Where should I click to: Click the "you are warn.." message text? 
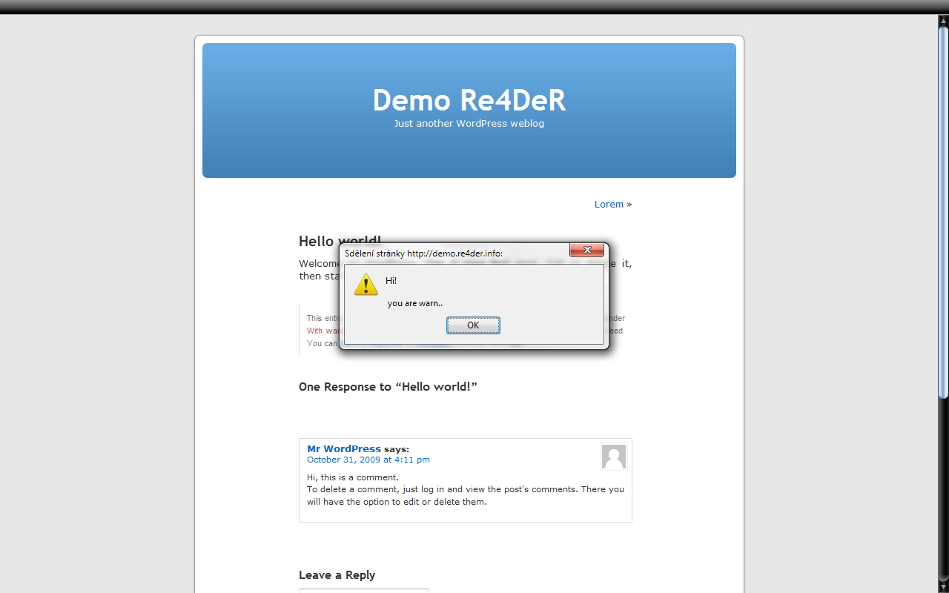415,303
